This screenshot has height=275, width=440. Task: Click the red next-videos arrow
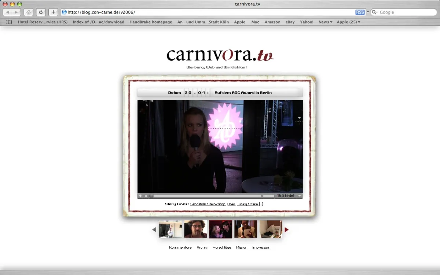click(x=286, y=229)
